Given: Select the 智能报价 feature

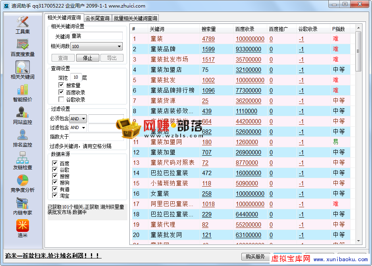Looking at the screenshot, I should tap(22, 93).
